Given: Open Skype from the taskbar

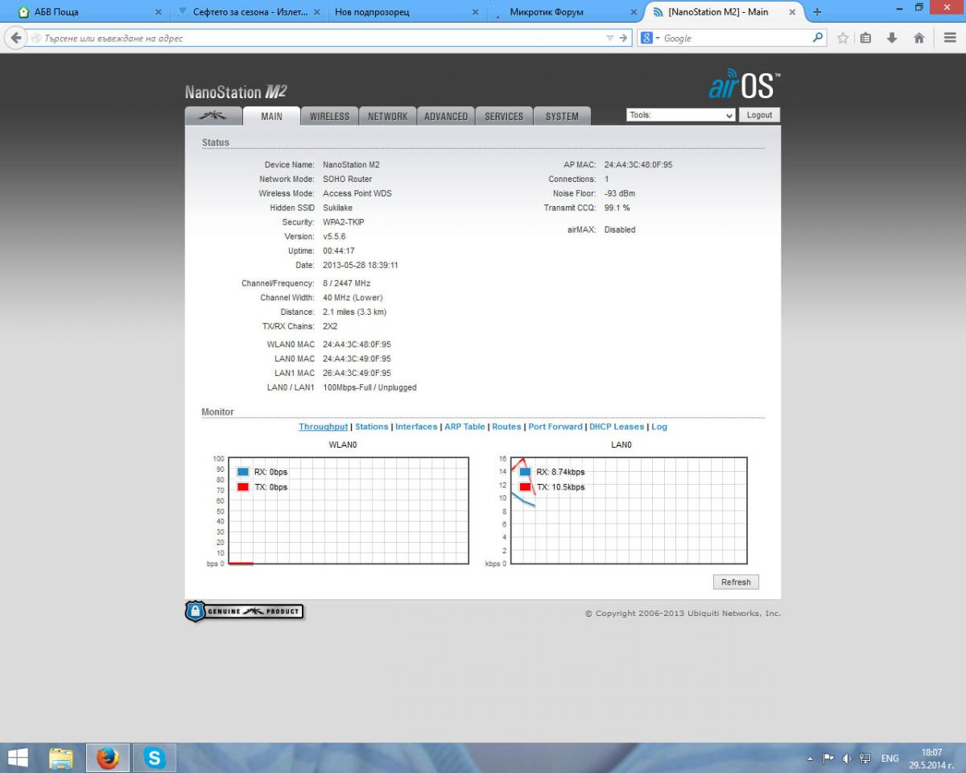Looking at the screenshot, I should click(154, 758).
